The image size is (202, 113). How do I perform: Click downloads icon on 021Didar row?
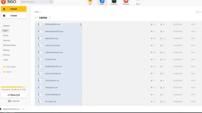(161, 24)
